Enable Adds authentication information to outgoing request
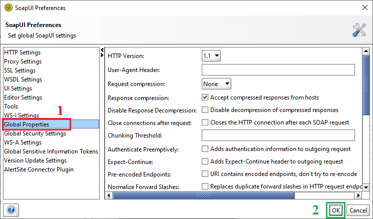The width and height of the screenshot is (373, 219). coord(205,148)
